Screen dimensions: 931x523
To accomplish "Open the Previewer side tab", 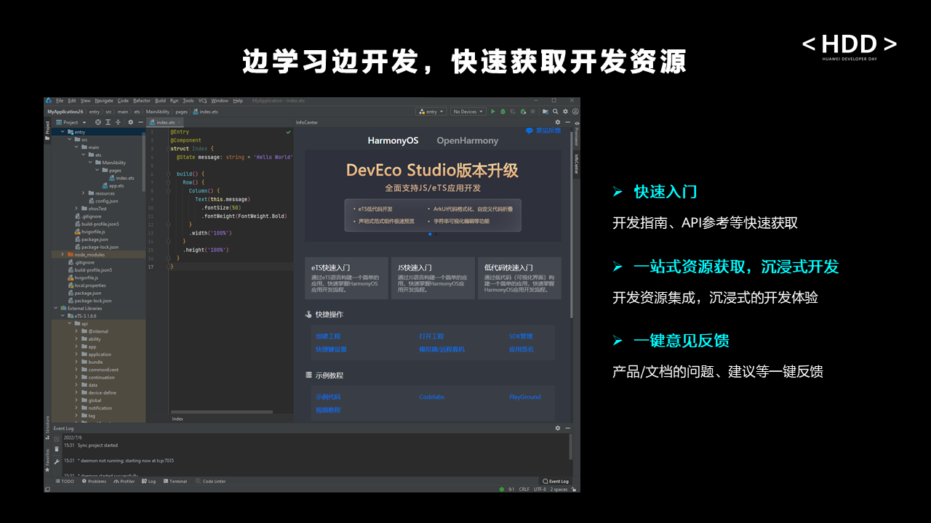I will pyautogui.click(x=577, y=133).
